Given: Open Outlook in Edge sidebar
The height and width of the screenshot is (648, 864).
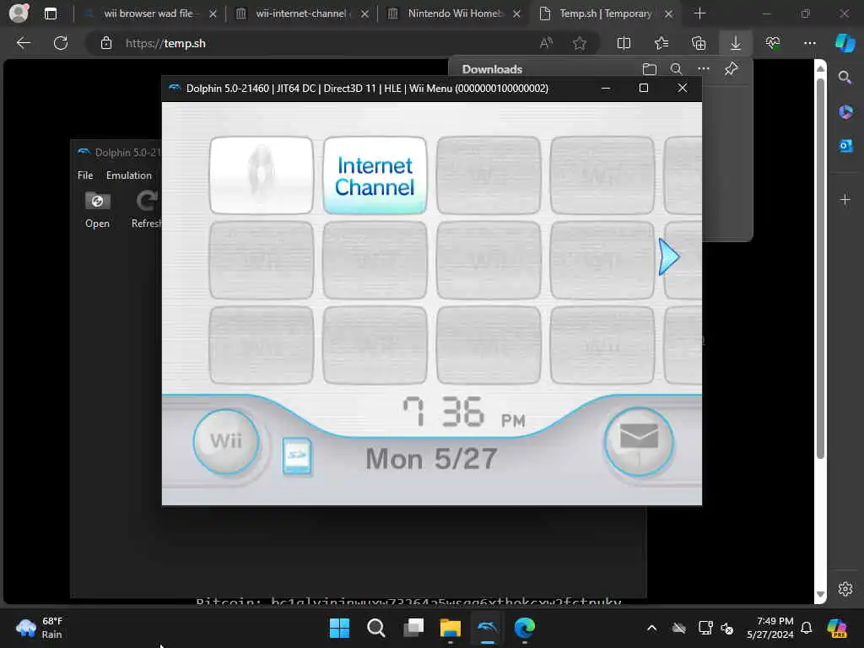Looking at the screenshot, I should pos(845,145).
